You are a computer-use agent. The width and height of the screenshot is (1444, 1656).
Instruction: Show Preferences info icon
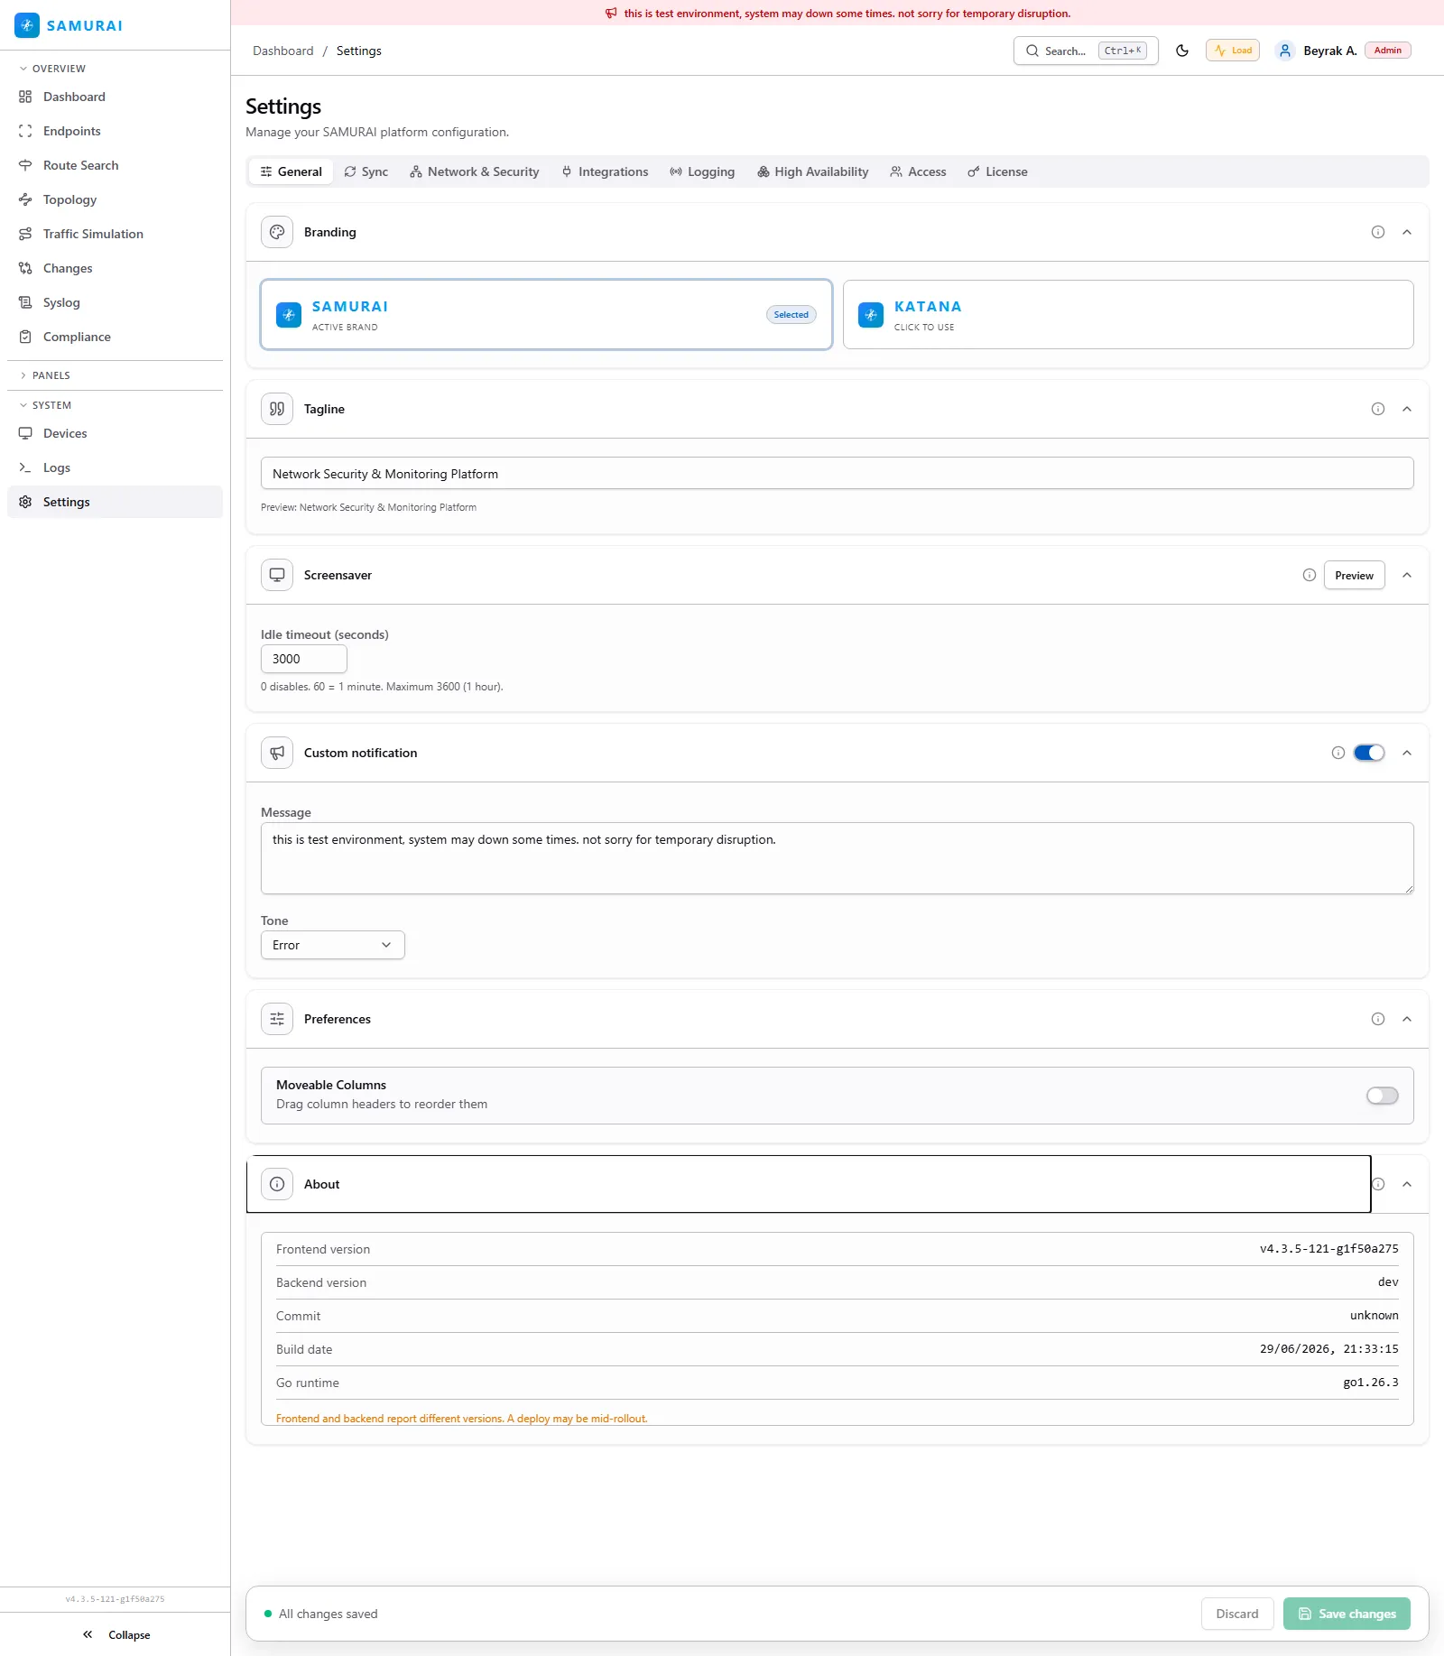[1378, 1019]
